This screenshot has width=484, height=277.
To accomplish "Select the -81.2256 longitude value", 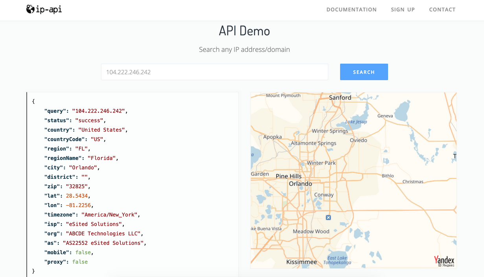I will [78, 205].
